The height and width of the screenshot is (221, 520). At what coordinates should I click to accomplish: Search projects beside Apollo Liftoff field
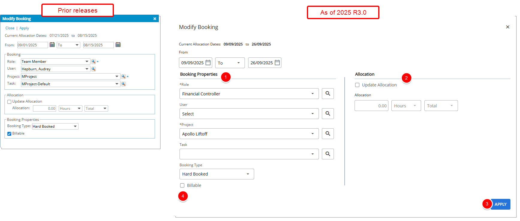[x=328, y=134]
